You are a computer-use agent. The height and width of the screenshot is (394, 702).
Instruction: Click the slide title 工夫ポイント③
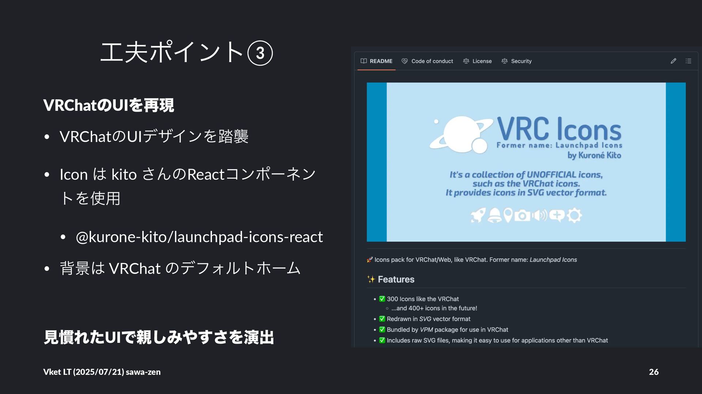click(x=186, y=52)
